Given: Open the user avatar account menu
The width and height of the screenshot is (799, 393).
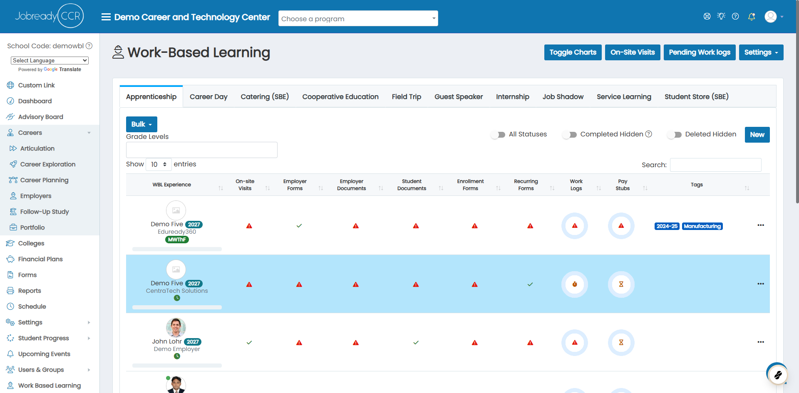Looking at the screenshot, I should (774, 17).
